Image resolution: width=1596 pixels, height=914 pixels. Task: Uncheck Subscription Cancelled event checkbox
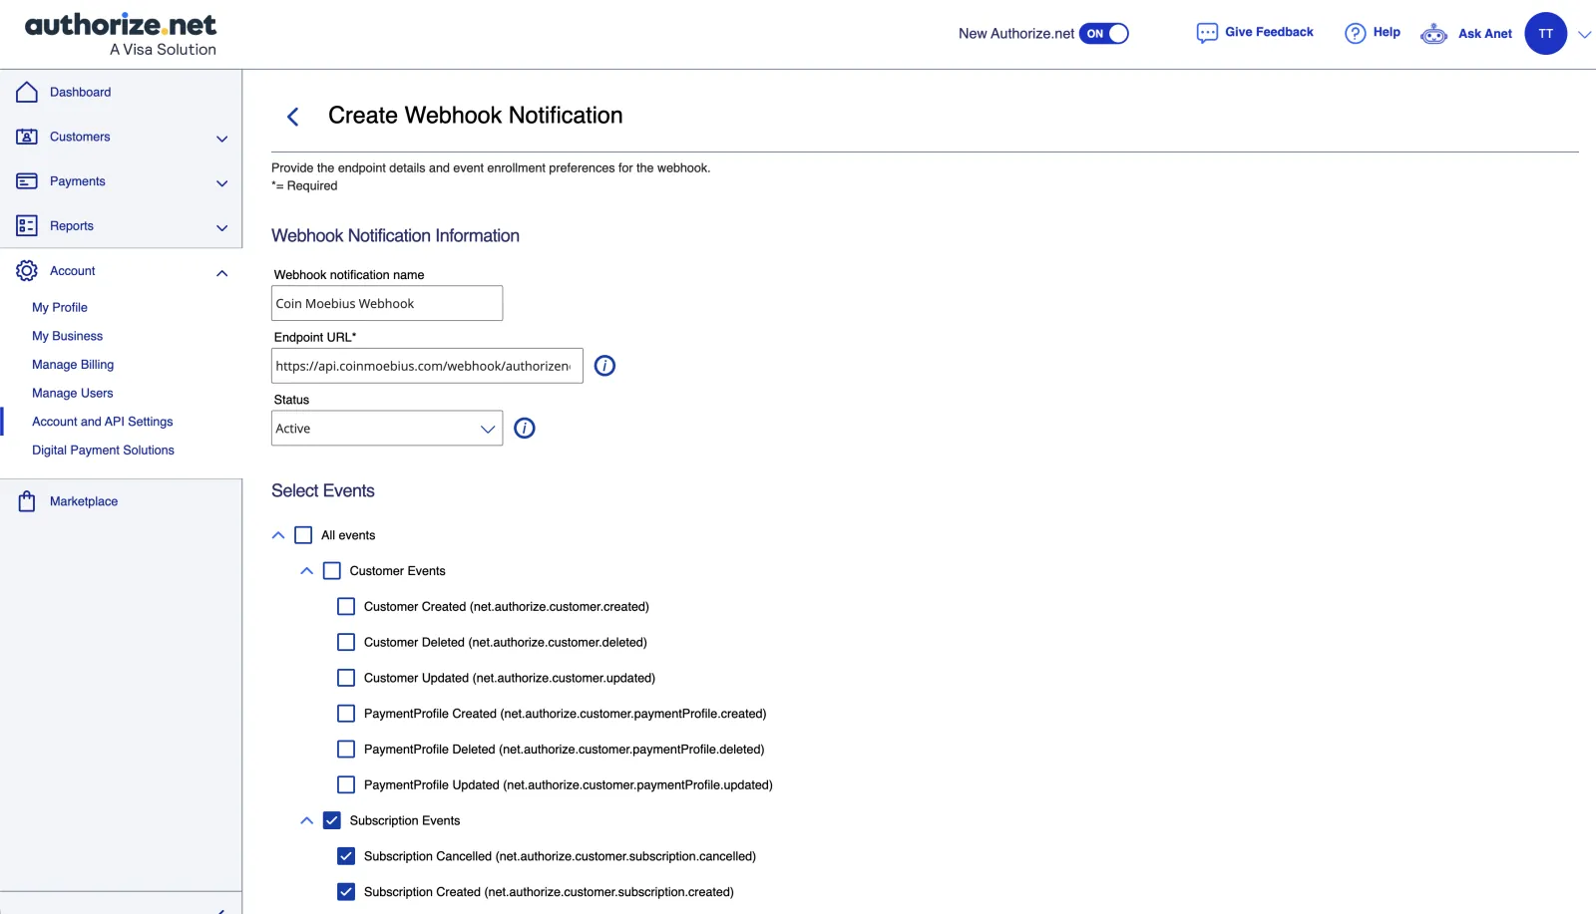(x=346, y=856)
